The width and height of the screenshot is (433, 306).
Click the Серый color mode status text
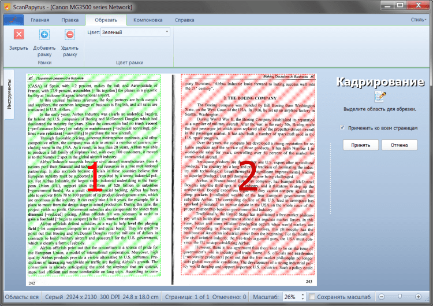54,297
